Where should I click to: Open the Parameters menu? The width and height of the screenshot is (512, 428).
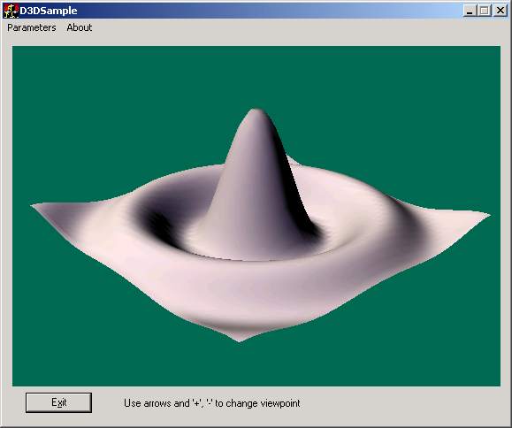click(x=32, y=27)
